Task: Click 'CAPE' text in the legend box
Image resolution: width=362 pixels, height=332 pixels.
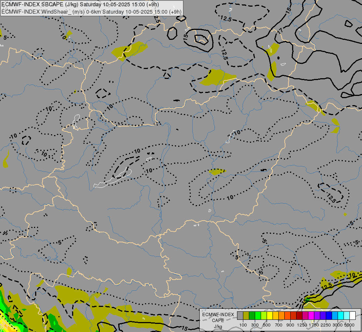Action: point(218,321)
